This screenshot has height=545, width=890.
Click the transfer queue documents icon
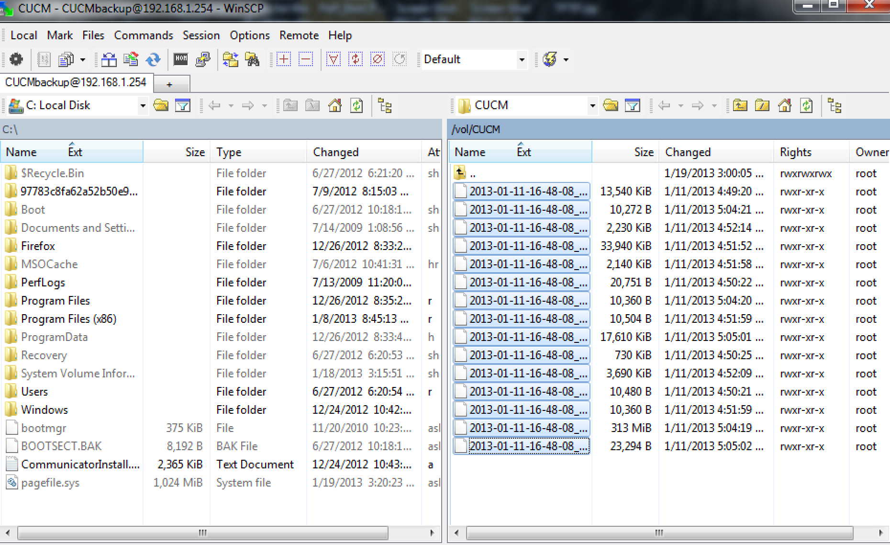66,59
